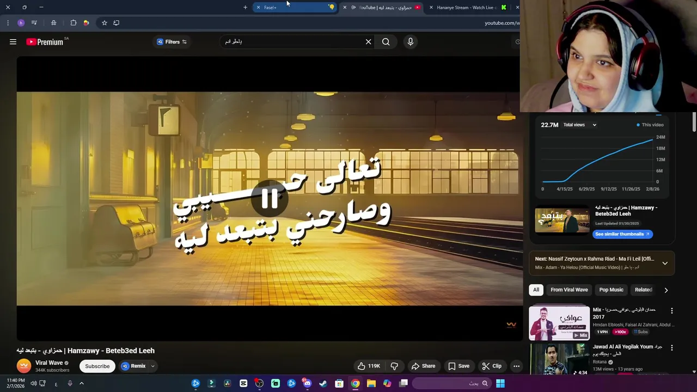The width and height of the screenshot is (697, 392).
Task: Open Microsoft Store from the taskbar
Action: 339,384
